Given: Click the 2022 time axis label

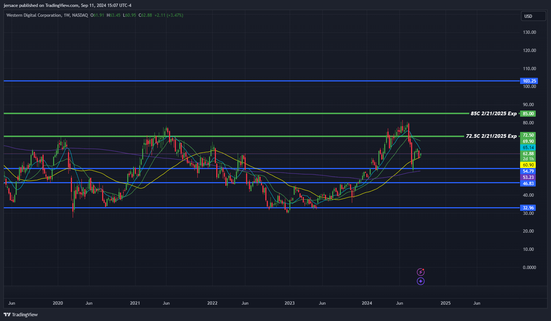Looking at the screenshot, I should coord(212,303).
